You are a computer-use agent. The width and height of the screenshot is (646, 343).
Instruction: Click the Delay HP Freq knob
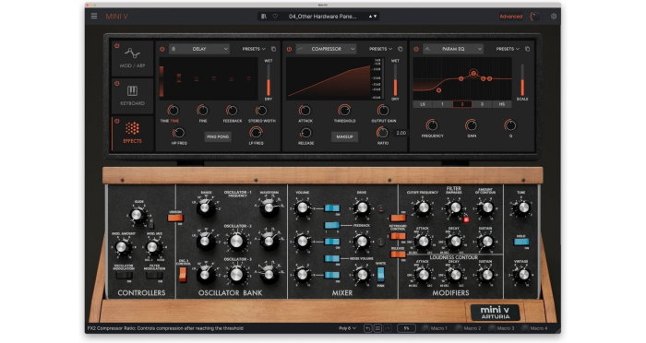(178, 133)
